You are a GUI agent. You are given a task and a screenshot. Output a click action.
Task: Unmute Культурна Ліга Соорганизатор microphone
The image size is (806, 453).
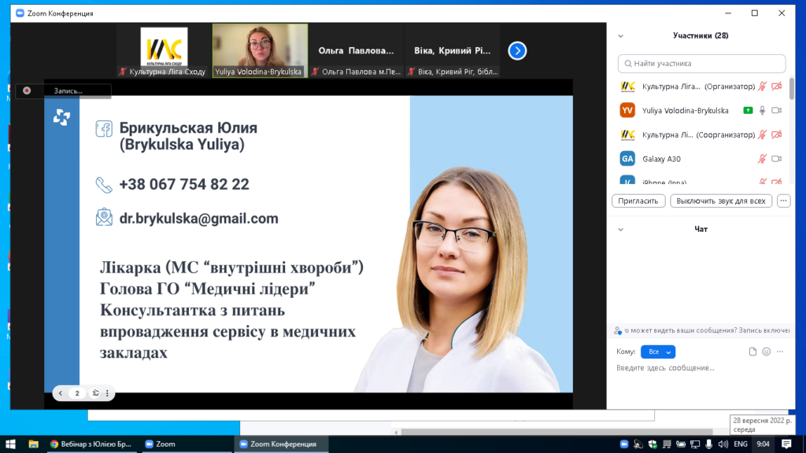pos(762,134)
